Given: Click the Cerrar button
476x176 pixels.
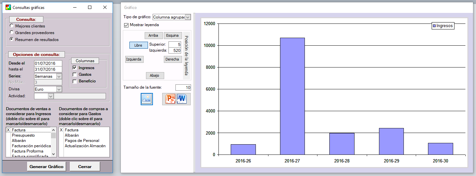Looking at the screenshot, I should [x=85, y=166].
